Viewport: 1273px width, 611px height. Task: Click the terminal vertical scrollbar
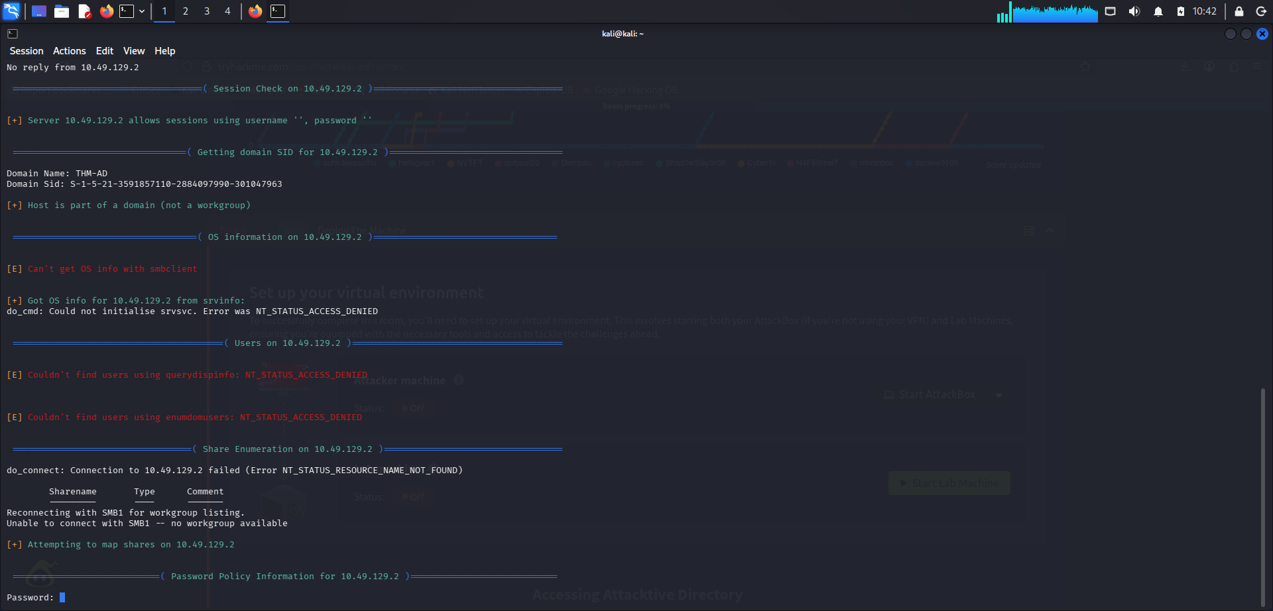click(1263, 497)
